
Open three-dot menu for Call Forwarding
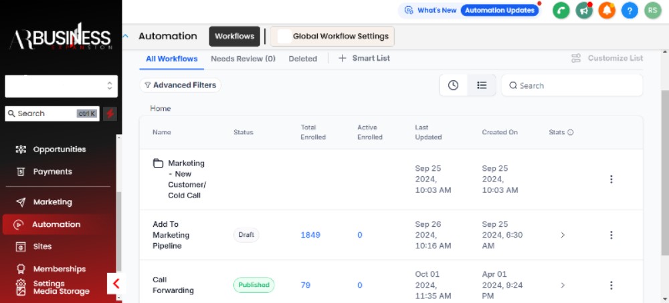(x=611, y=285)
